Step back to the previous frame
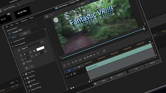 pos(73,63)
